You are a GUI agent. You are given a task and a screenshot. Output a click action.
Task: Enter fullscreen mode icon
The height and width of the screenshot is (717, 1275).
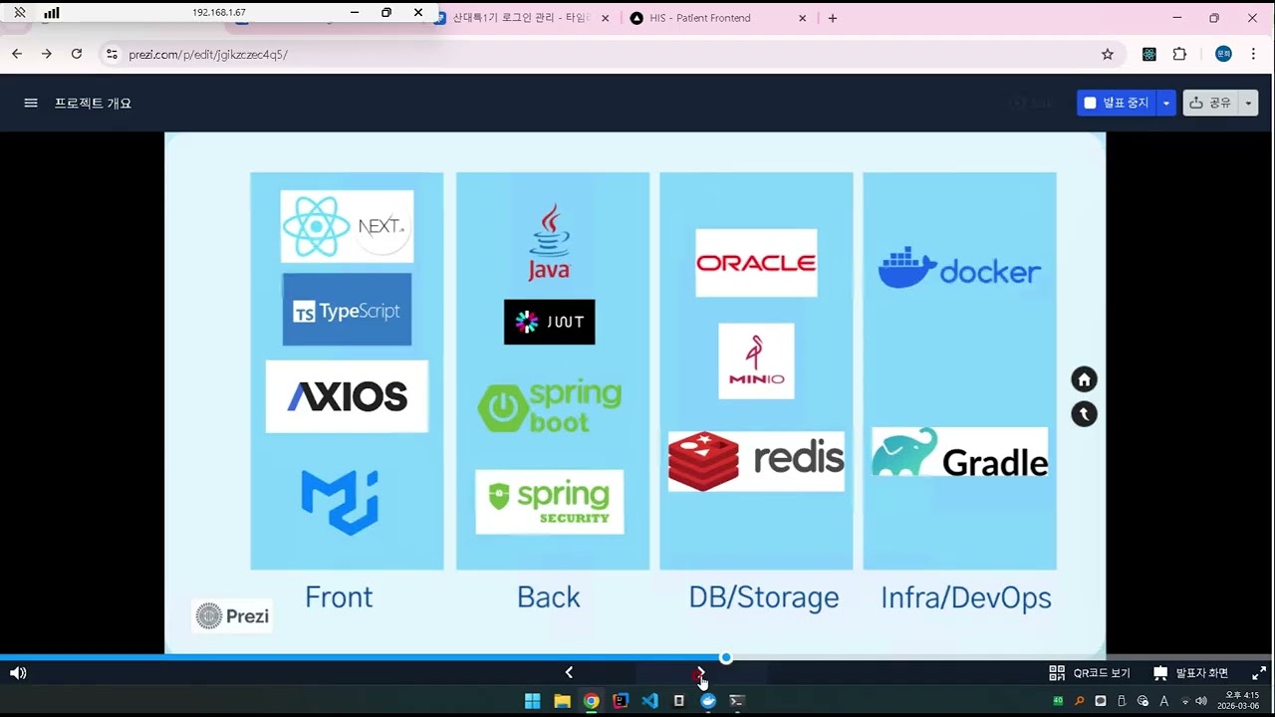(x=1259, y=673)
